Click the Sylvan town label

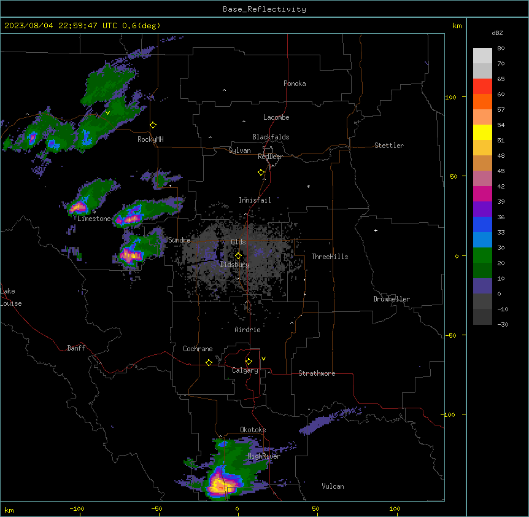[239, 150]
